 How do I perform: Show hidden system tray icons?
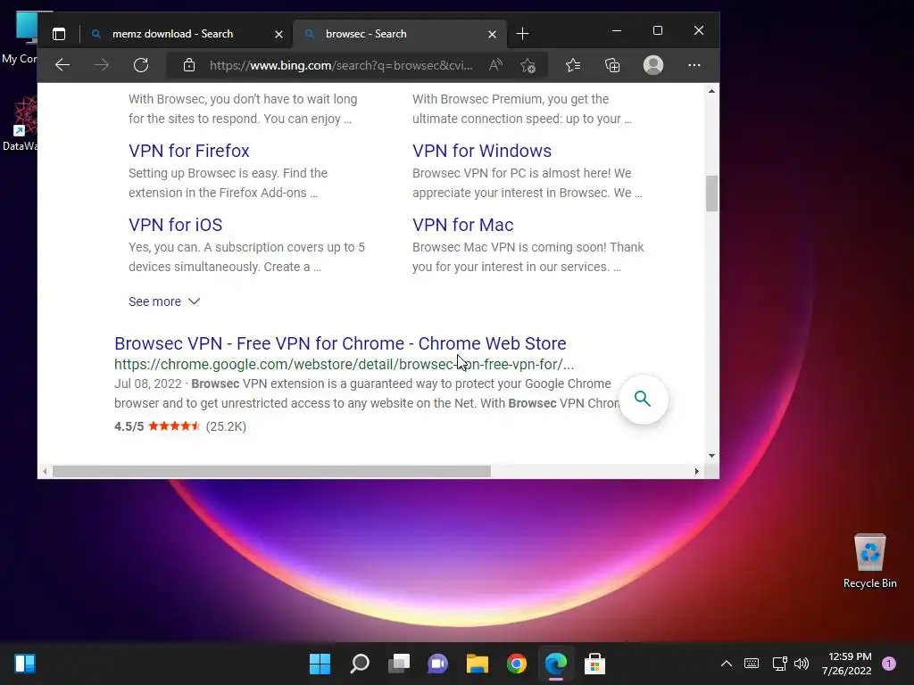tap(727, 664)
